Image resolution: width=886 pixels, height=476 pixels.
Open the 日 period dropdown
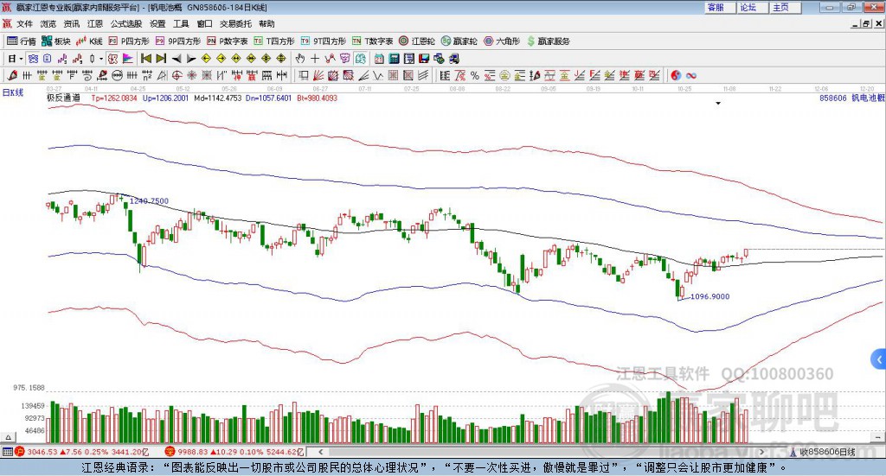pos(16,59)
